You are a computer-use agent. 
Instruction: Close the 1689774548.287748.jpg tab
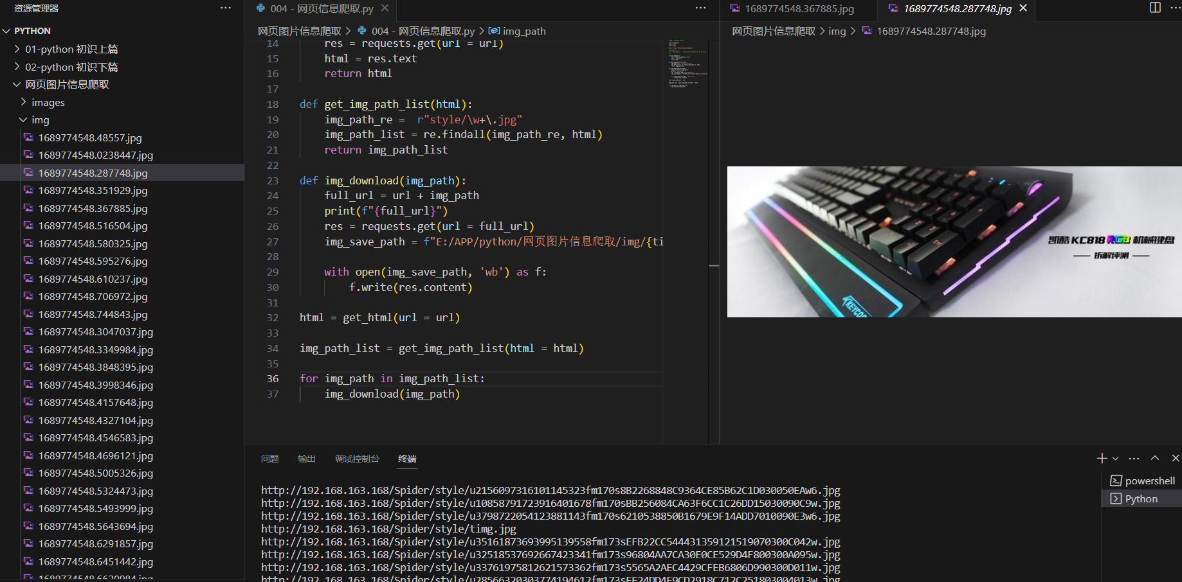pyautogui.click(x=1023, y=8)
